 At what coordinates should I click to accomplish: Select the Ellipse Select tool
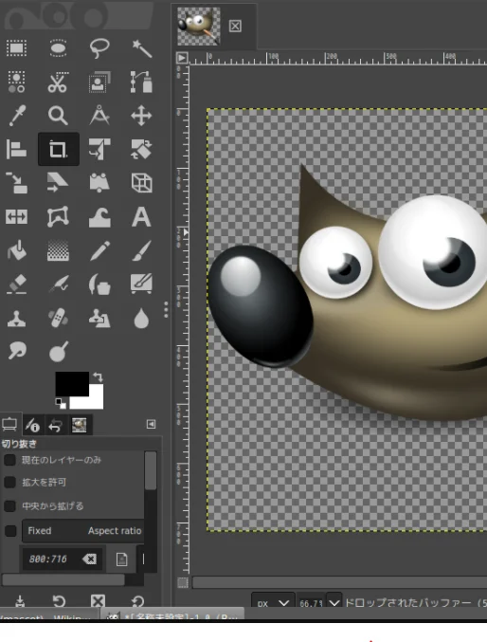pyautogui.click(x=58, y=48)
